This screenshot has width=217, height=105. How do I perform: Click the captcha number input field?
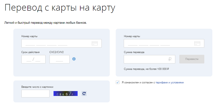[x=36, y=94]
